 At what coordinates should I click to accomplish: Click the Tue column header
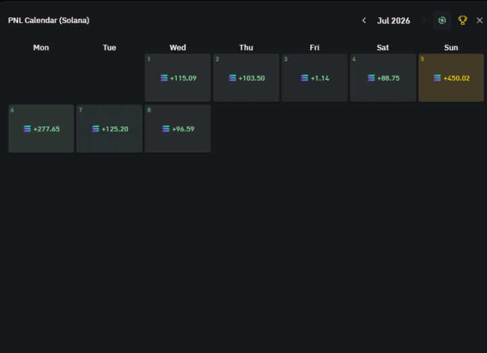click(110, 48)
